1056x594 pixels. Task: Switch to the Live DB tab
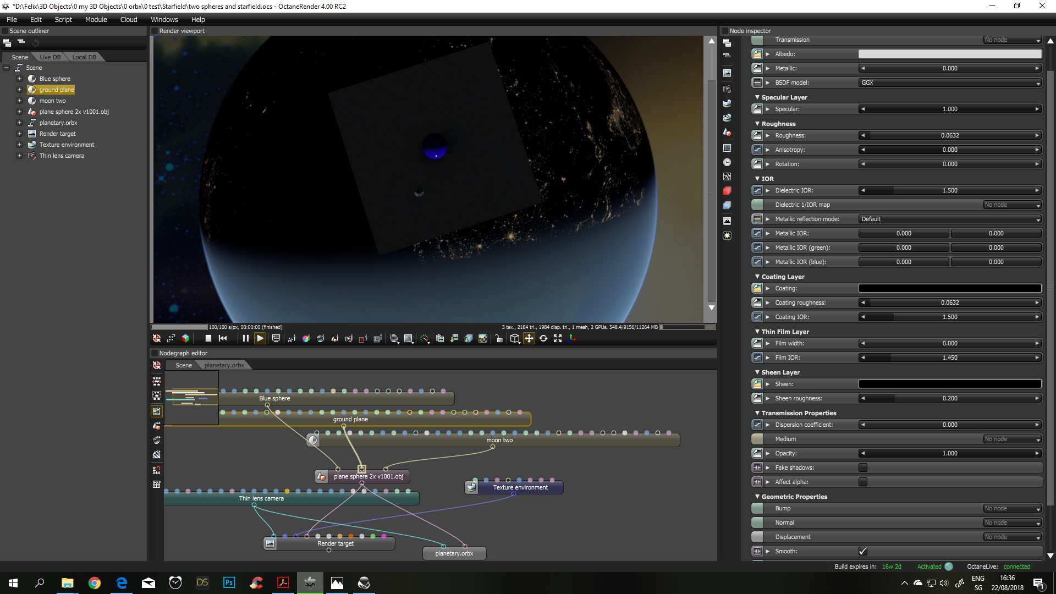point(50,57)
